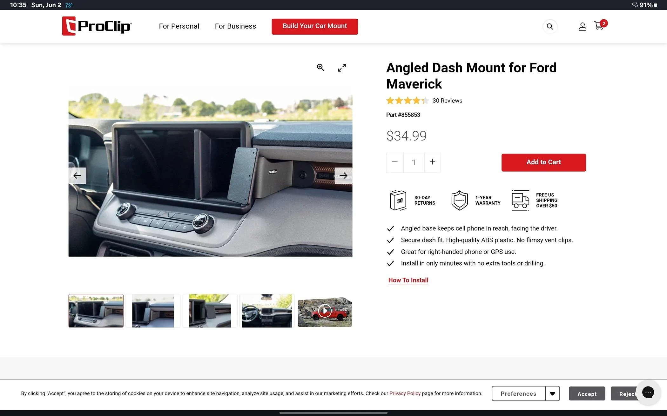
Task: Click the 1-year warranty shield icon
Action: point(460,200)
